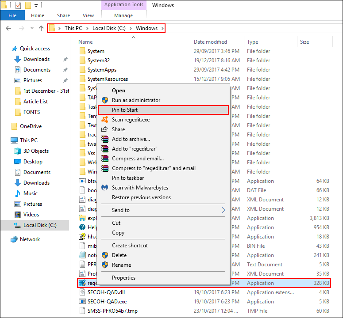Click the regedit application icon

click(82, 283)
